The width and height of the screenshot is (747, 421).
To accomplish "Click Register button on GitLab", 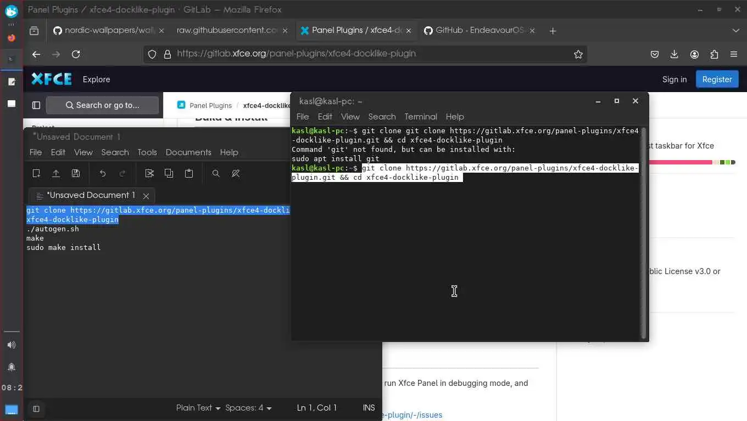I will click(x=717, y=79).
